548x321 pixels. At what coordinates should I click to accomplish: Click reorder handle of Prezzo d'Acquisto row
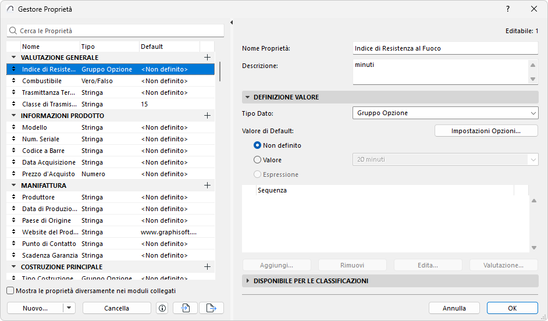13,174
